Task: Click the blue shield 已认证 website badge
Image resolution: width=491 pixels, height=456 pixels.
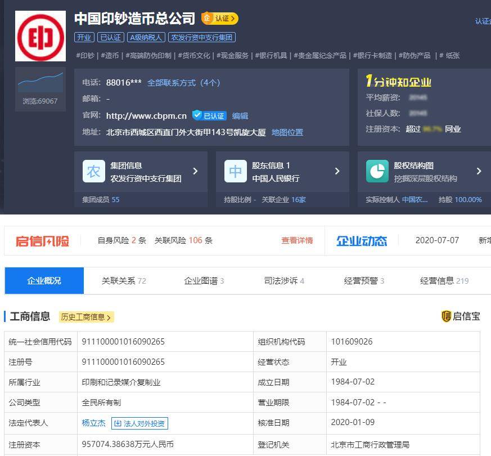Action: (x=209, y=115)
